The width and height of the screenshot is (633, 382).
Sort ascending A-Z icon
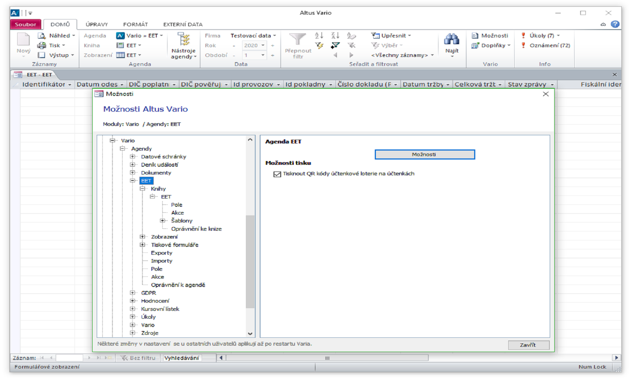319,36
